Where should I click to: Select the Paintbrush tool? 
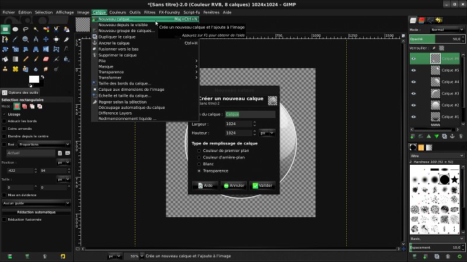36,59
